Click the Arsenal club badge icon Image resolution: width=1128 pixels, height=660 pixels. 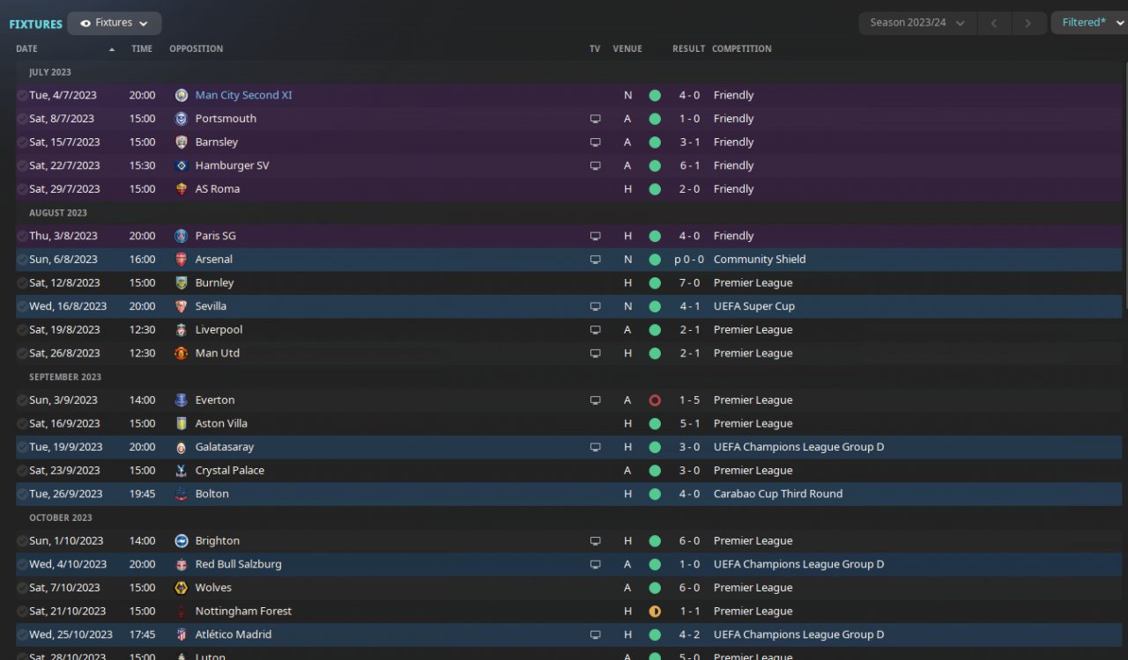(182, 260)
